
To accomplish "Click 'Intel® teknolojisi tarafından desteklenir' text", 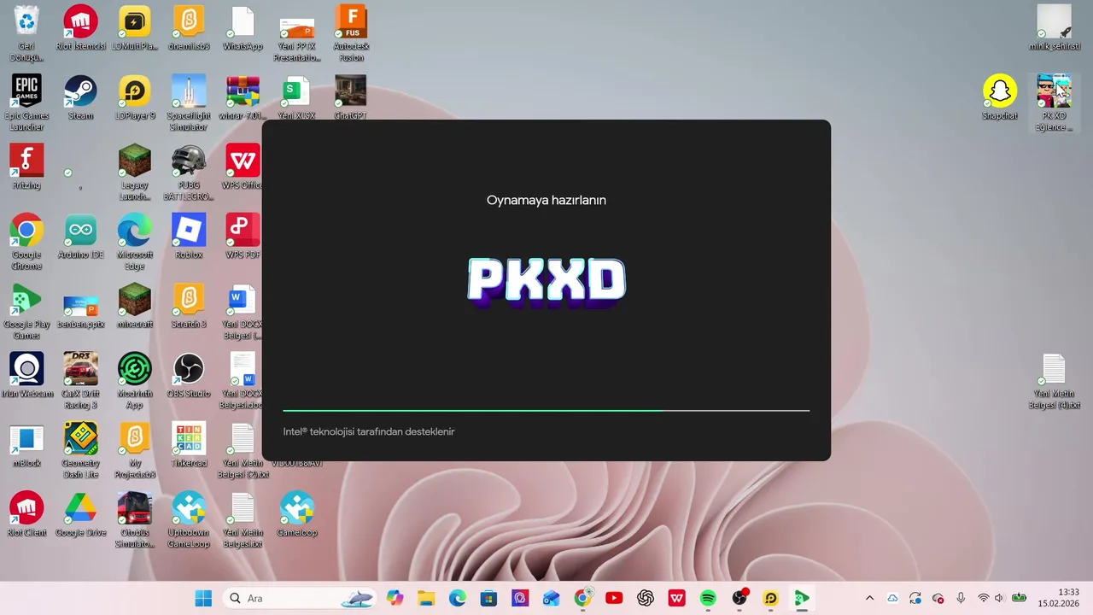I will tap(369, 431).
